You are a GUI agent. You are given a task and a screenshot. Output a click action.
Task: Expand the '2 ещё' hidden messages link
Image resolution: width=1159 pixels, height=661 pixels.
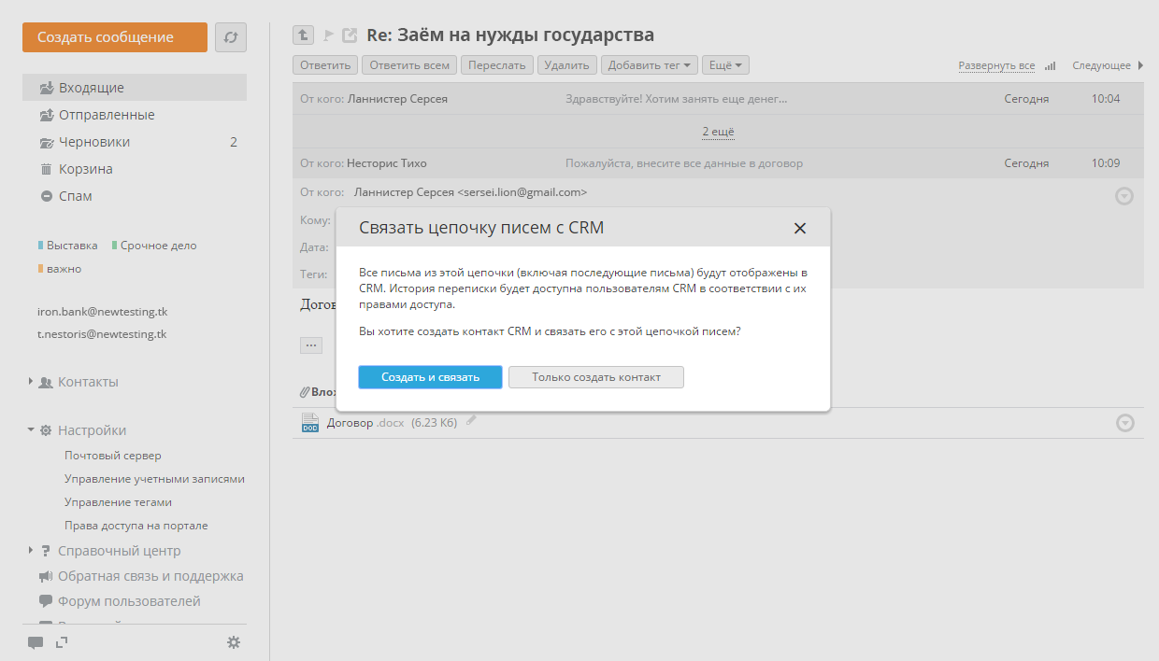coord(719,133)
